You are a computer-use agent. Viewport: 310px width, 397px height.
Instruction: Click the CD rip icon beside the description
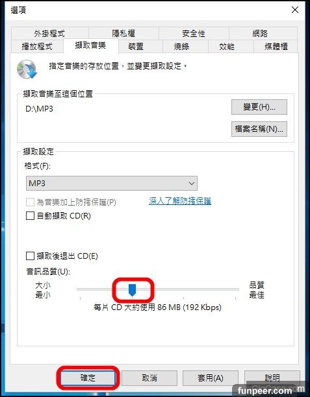click(x=27, y=69)
